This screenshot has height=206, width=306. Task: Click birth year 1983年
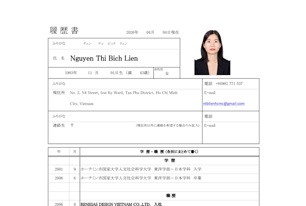pyautogui.click(x=71, y=73)
